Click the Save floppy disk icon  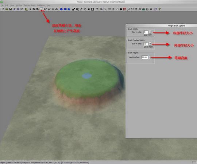click(11, 9)
